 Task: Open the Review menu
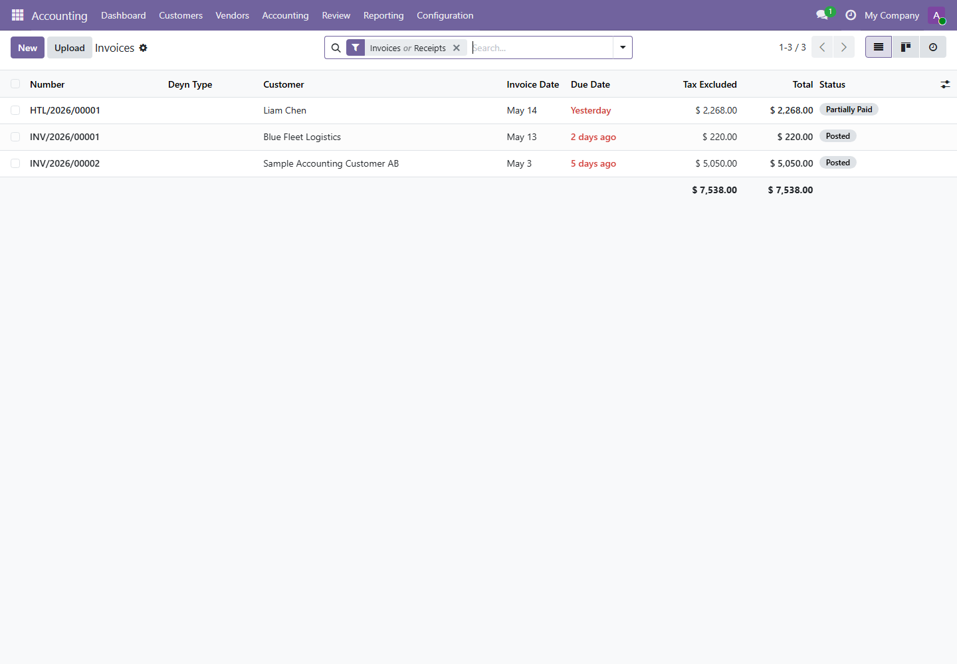[336, 15]
